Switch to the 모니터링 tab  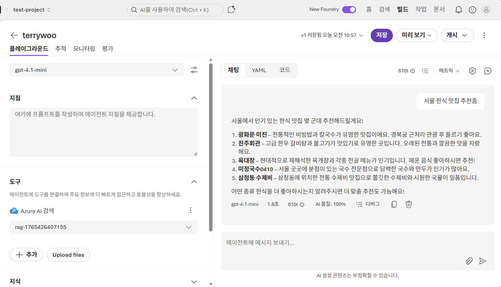[84, 49]
